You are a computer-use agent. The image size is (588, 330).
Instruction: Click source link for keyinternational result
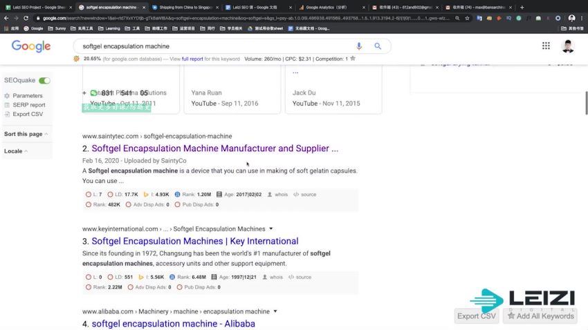[304, 278]
